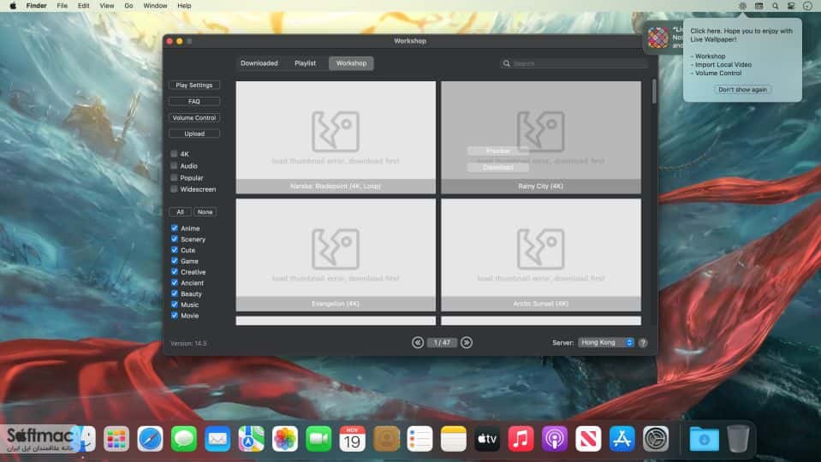Switch to the Downloaded tab
This screenshot has height=462, width=821.
pos(259,63)
